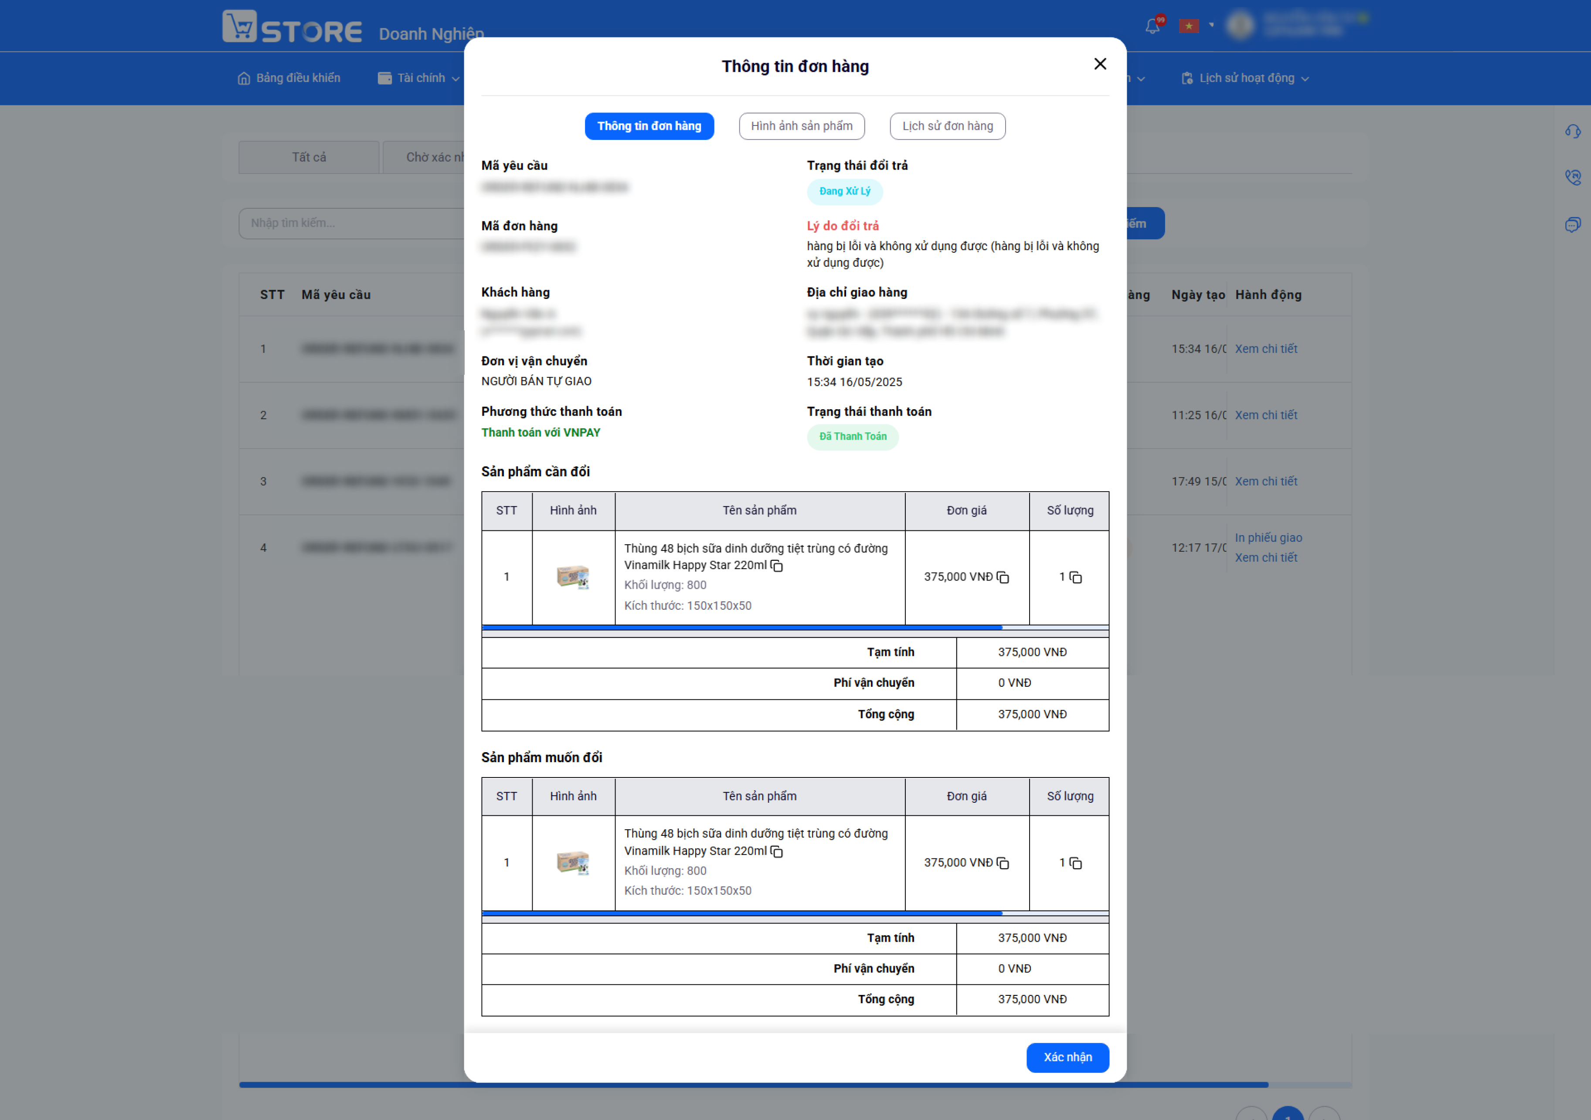Copy product name in exchange-wanted table
1591x1120 pixels.
[777, 851]
